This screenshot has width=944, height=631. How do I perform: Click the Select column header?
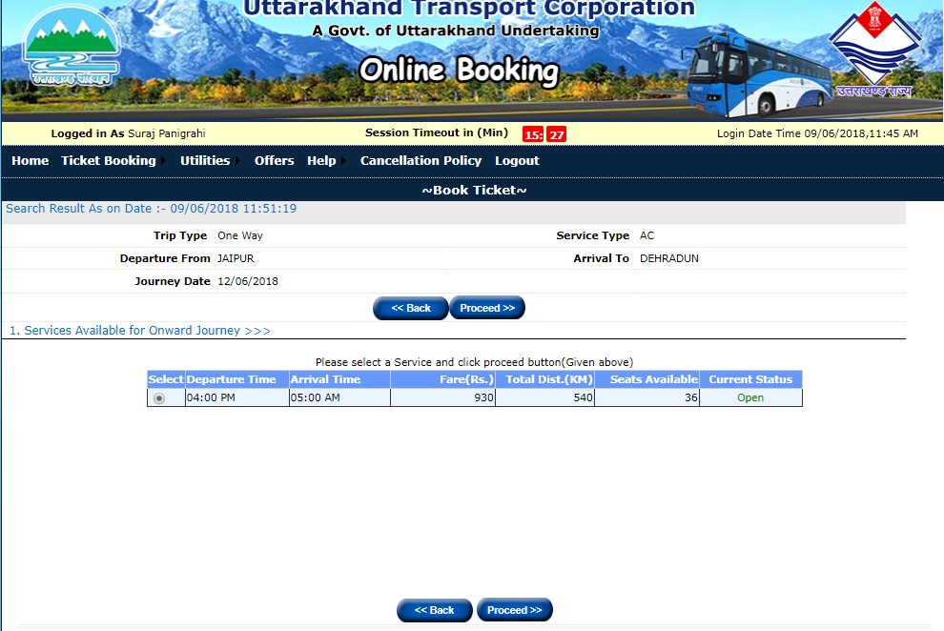[166, 379]
